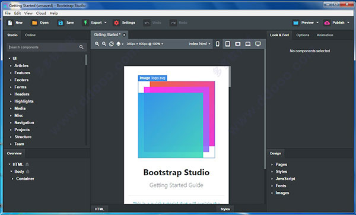Viewport: 356px width, 215px height.
Task: Select Forms in the component list
Action: pyautogui.click(x=20, y=87)
